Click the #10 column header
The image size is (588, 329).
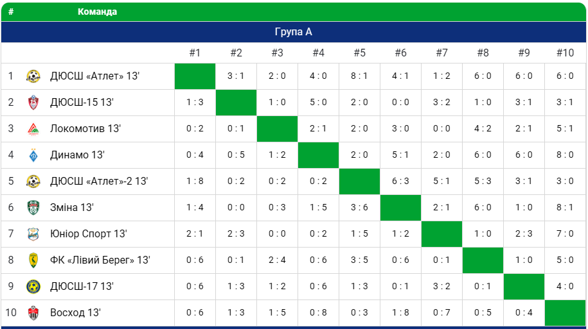tap(565, 53)
